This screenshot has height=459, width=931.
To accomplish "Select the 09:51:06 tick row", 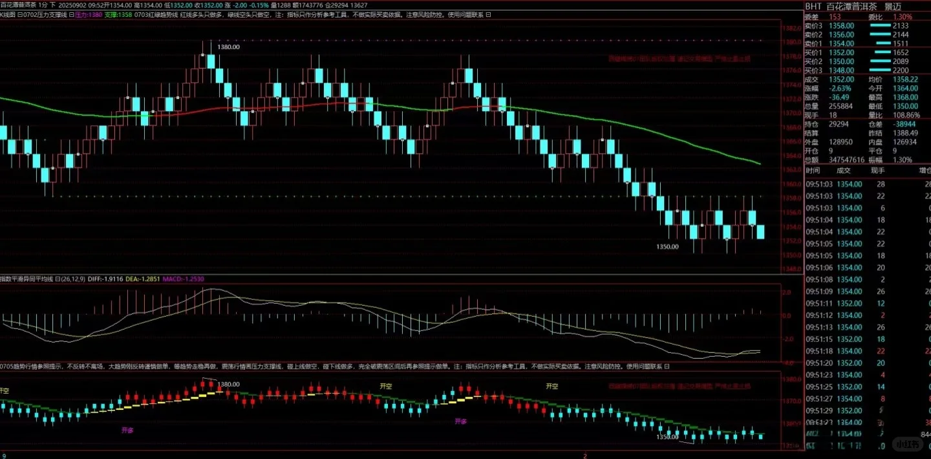I will [x=868, y=267].
